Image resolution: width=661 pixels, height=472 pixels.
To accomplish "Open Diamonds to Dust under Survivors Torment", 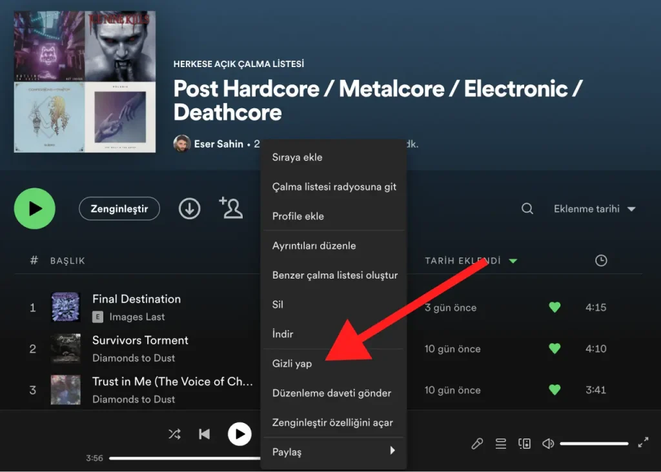I will coord(134,358).
